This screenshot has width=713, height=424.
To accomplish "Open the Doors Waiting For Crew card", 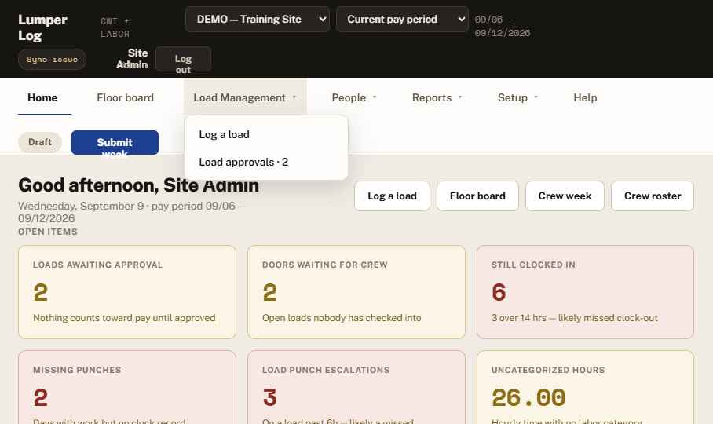I will pyautogui.click(x=356, y=292).
